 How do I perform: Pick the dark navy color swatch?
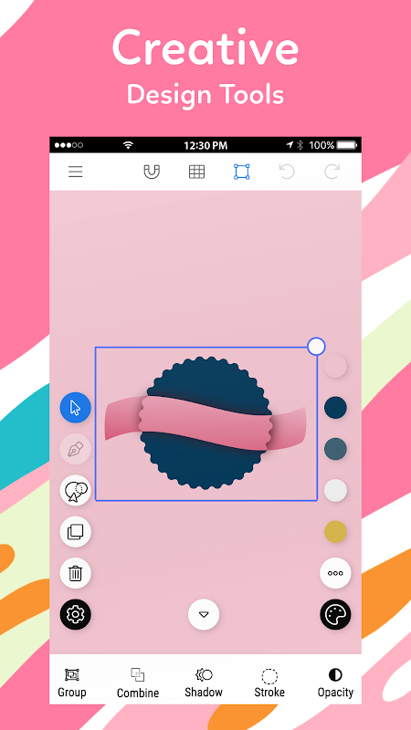coord(335,408)
